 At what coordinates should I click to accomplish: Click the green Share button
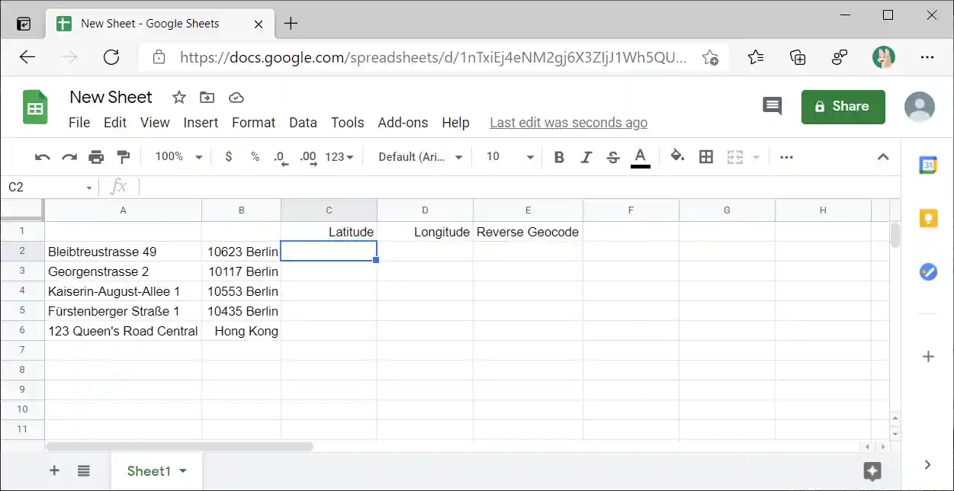click(843, 107)
